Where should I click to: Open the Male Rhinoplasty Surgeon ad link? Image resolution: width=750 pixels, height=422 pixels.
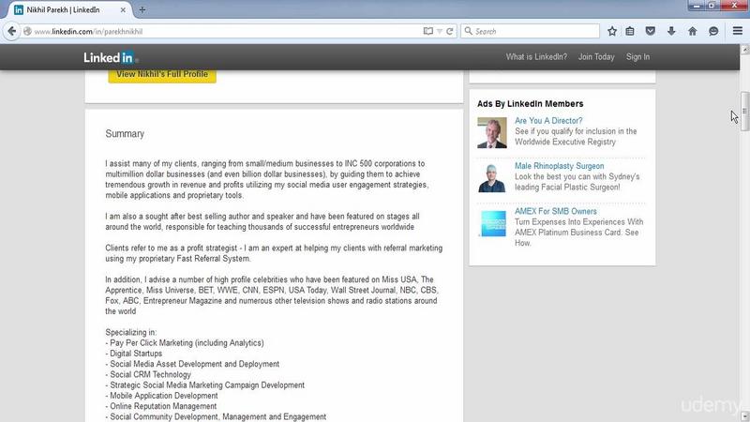[559, 166]
